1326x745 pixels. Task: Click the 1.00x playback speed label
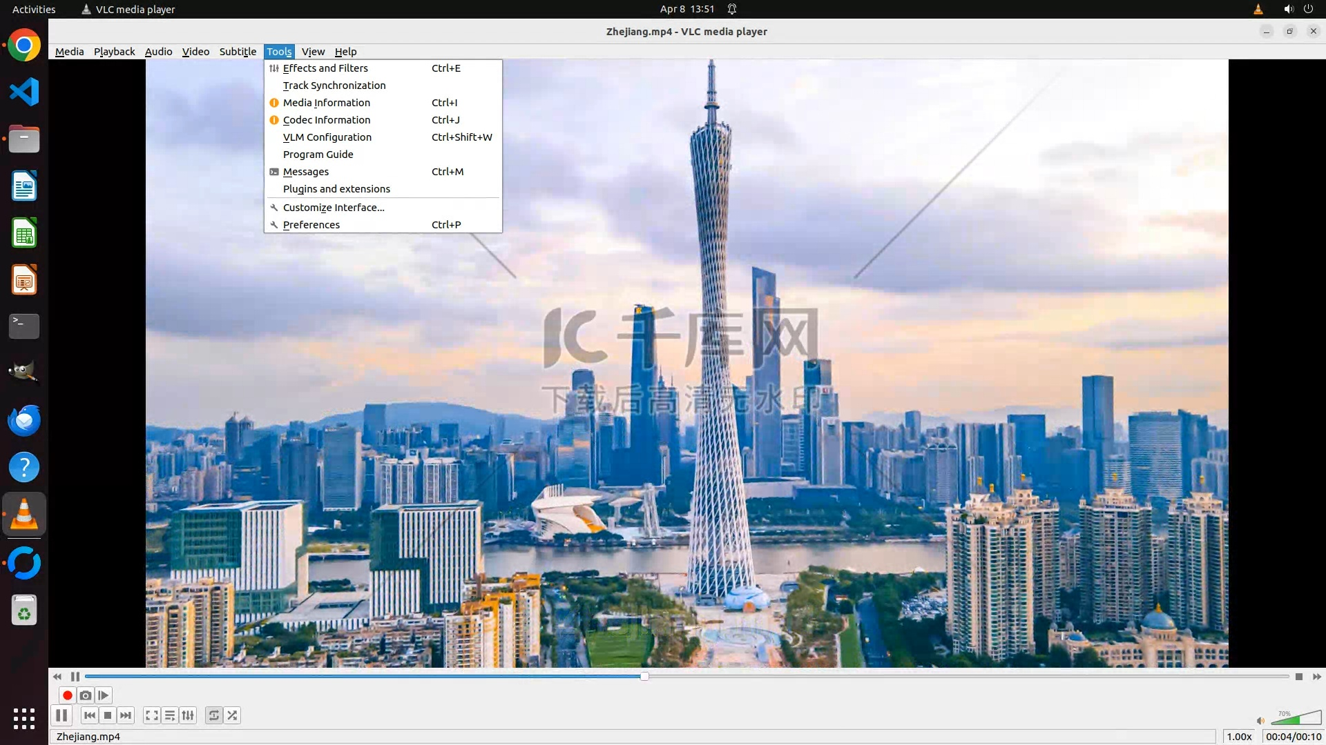pyautogui.click(x=1239, y=737)
